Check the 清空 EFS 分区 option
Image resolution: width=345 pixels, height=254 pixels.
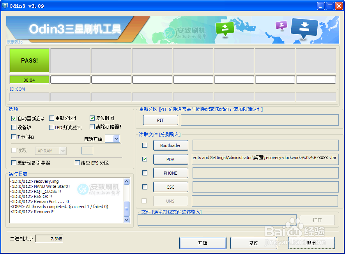tap(77, 163)
